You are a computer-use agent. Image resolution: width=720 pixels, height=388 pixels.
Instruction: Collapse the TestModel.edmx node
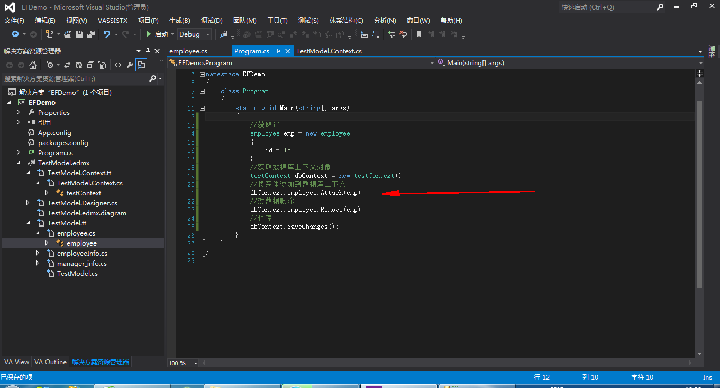point(19,163)
